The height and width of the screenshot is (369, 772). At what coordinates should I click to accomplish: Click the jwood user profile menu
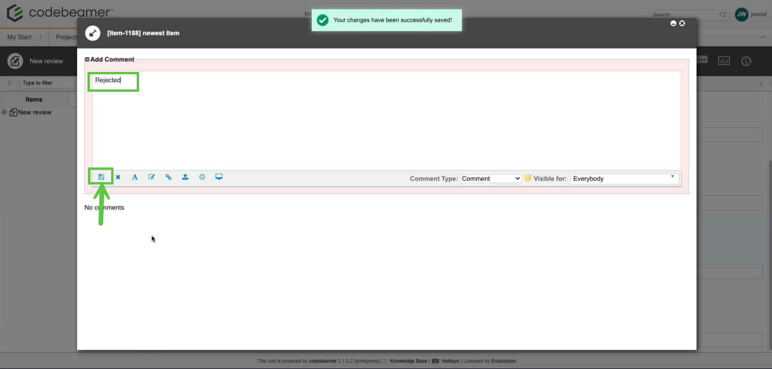[x=751, y=14]
